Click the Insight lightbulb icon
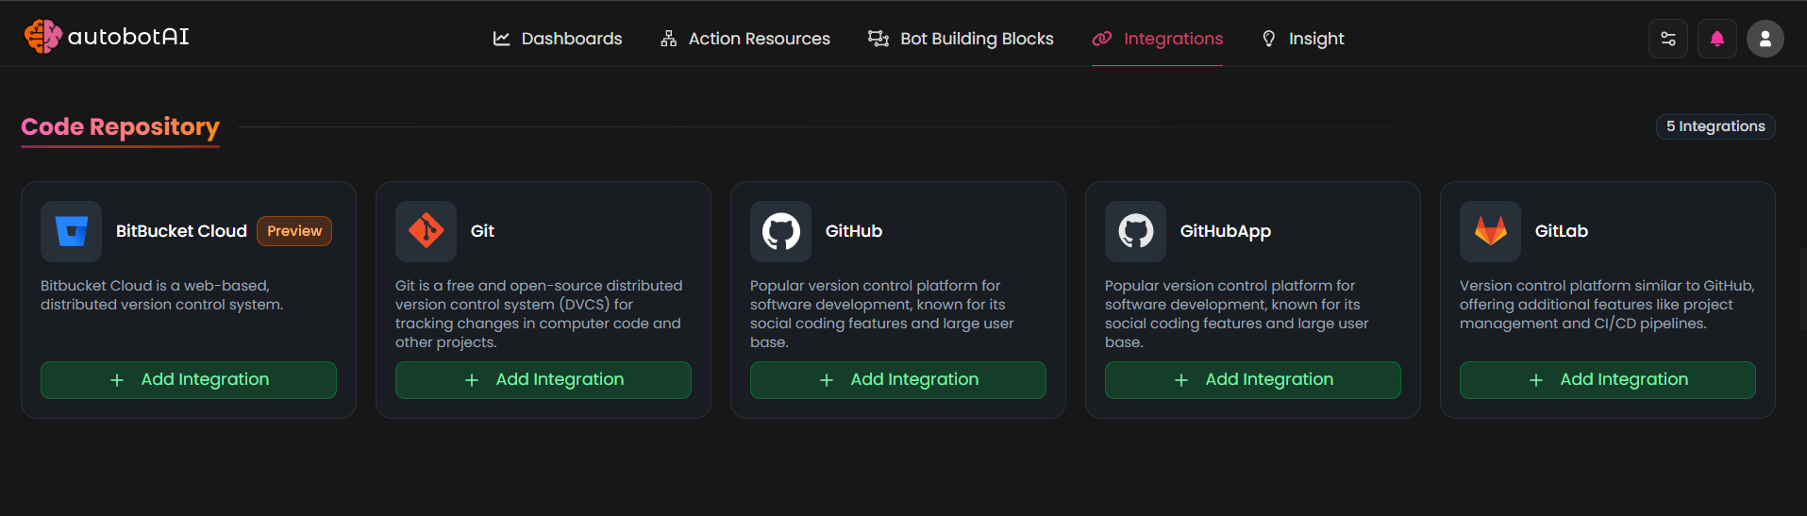The height and width of the screenshot is (516, 1807). coord(1269,39)
